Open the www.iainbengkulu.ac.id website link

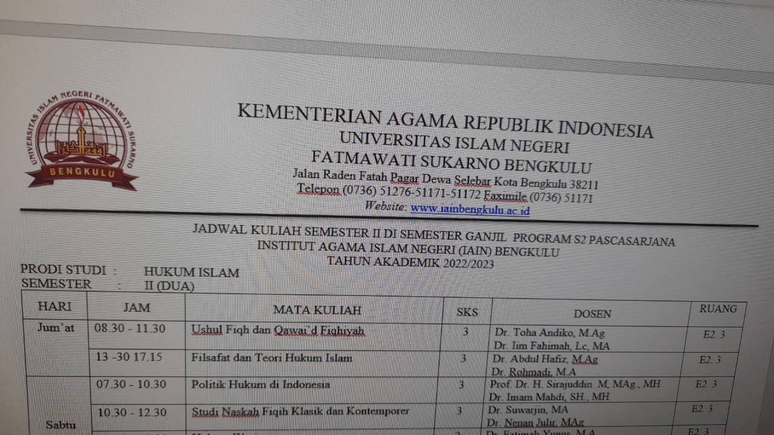tap(470, 210)
